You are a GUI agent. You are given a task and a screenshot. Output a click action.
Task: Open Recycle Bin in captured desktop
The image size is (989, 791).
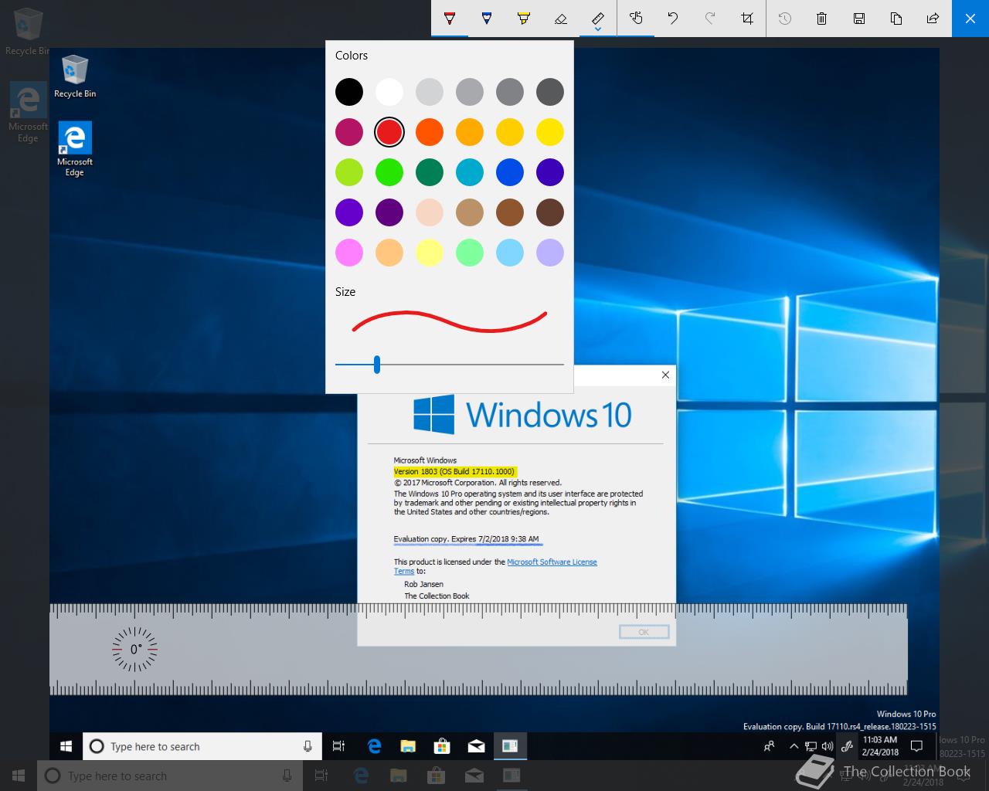coord(75,76)
